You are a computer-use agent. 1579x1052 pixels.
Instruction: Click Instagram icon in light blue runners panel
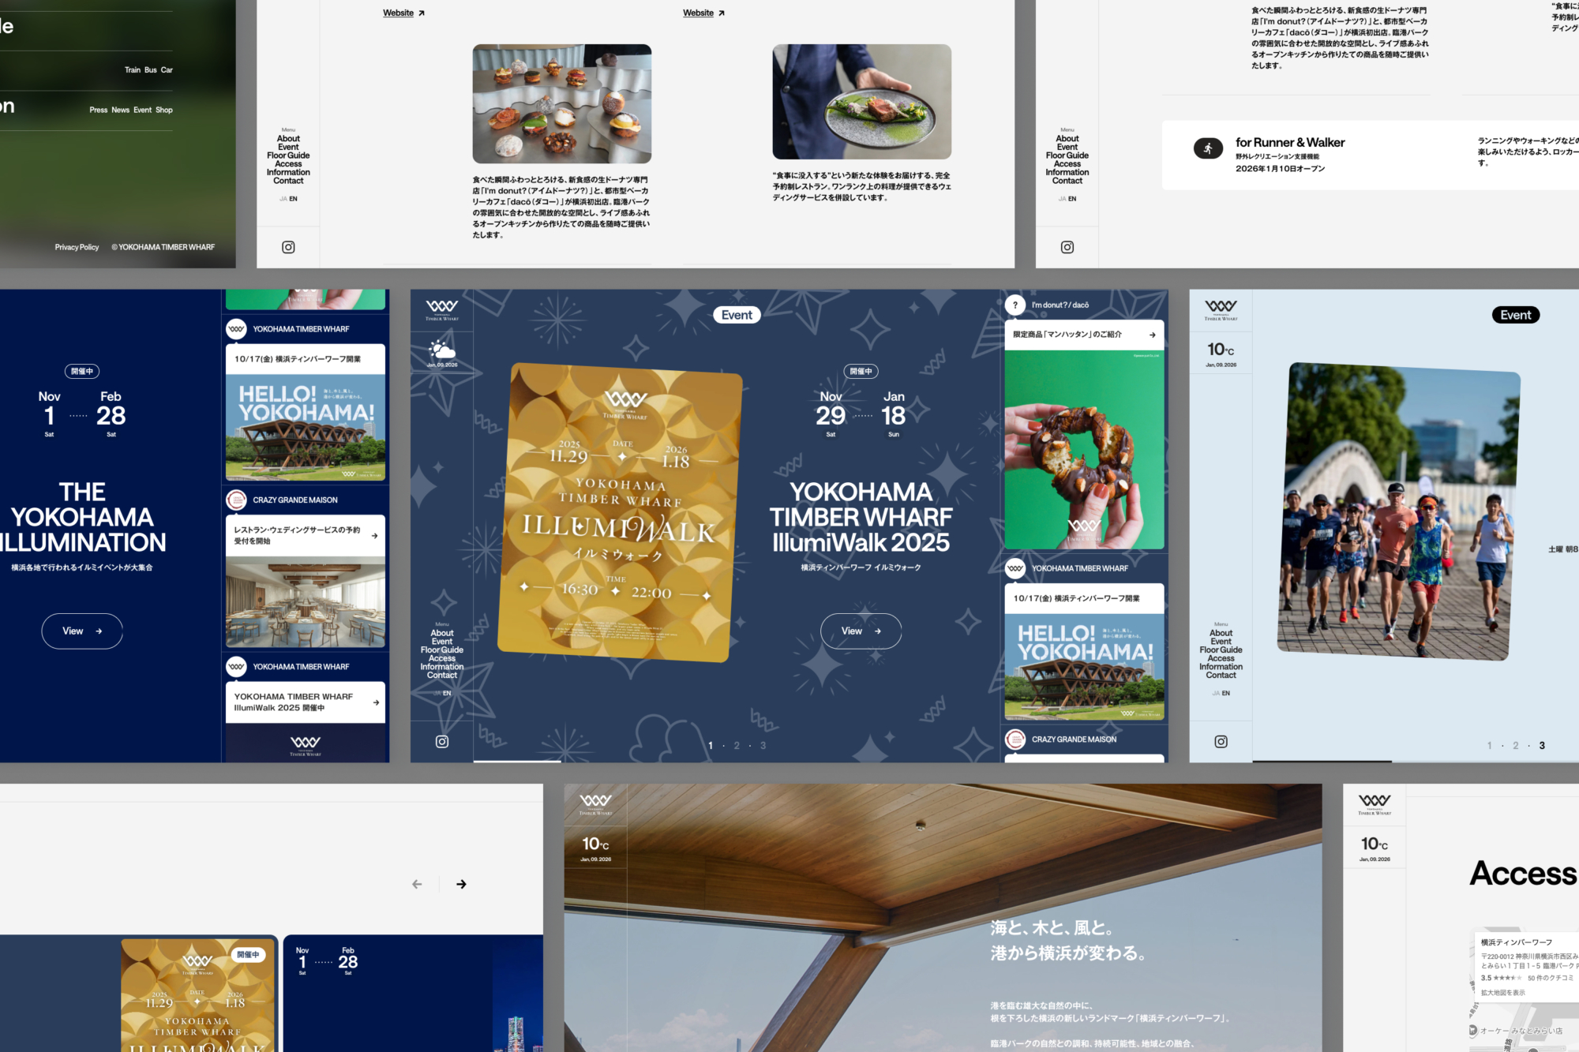[x=1221, y=741]
